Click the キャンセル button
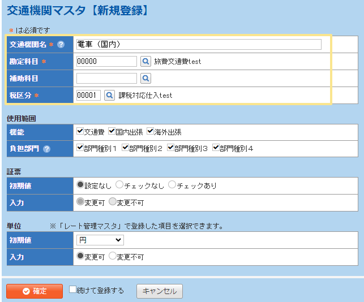Viewport: 364px width, 302px height. tap(160, 291)
